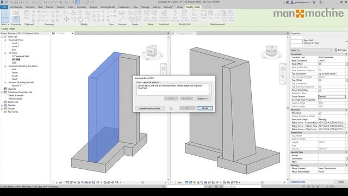Click the Rebar reinforcement icon

click(x=204, y=15)
